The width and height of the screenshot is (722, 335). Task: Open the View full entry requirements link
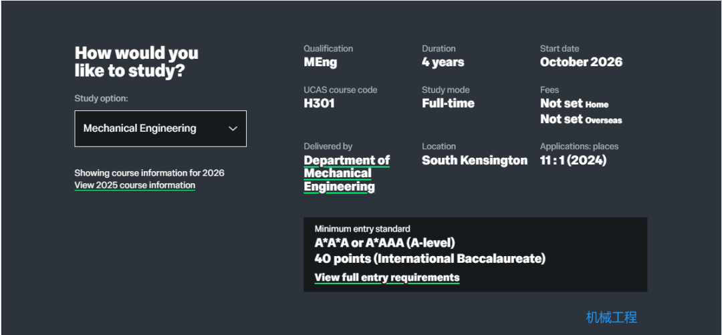(387, 278)
